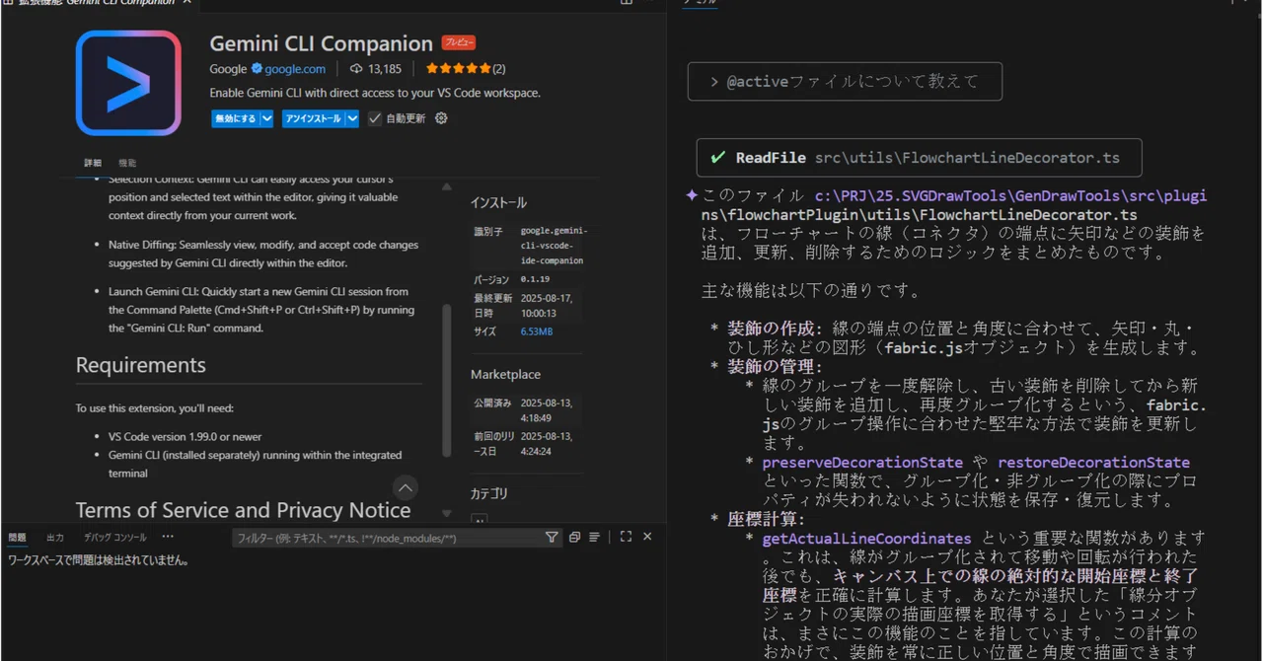1263x661 pixels.
Task: Click the purple sparkle icon before response
Action: tap(692, 195)
